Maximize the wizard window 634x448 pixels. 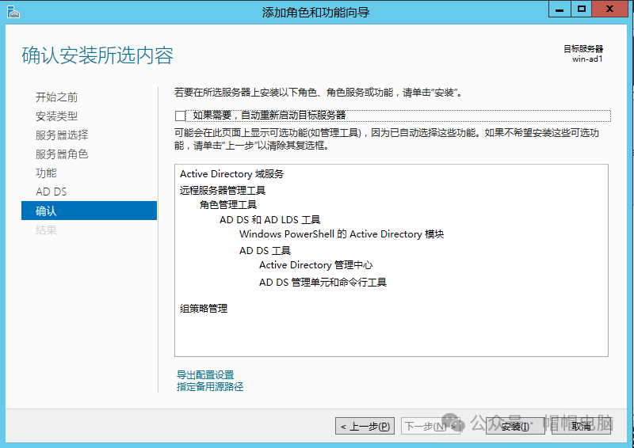pyautogui.click(x=582, y=9)
